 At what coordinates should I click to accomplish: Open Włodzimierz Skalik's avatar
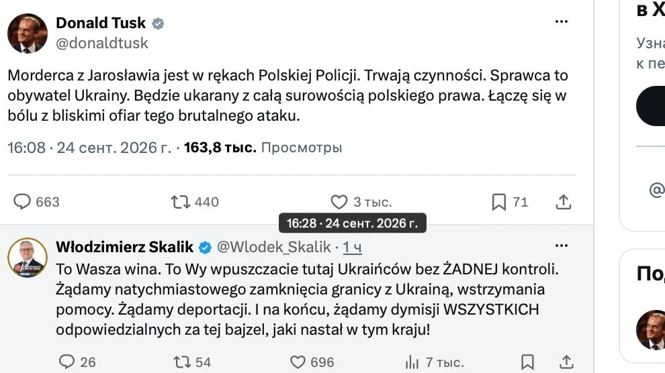pos(28,258)
